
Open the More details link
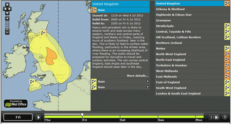coord(138,76)
